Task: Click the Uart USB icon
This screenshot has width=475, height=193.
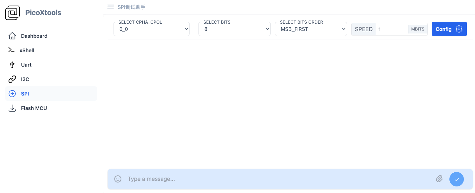Action: point(12,65)
